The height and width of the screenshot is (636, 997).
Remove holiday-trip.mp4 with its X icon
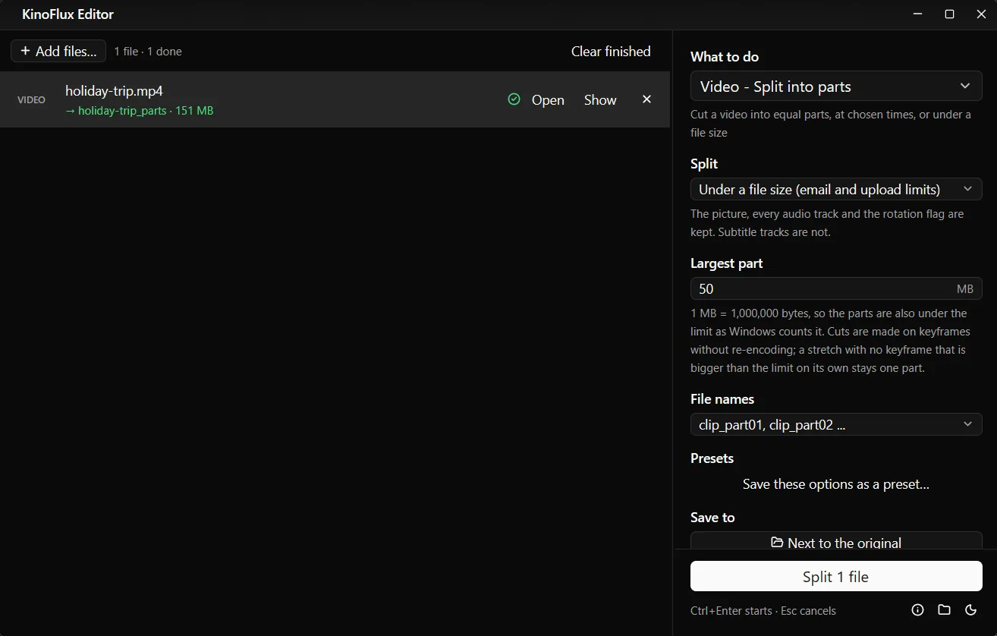click(x=646, y=99)
